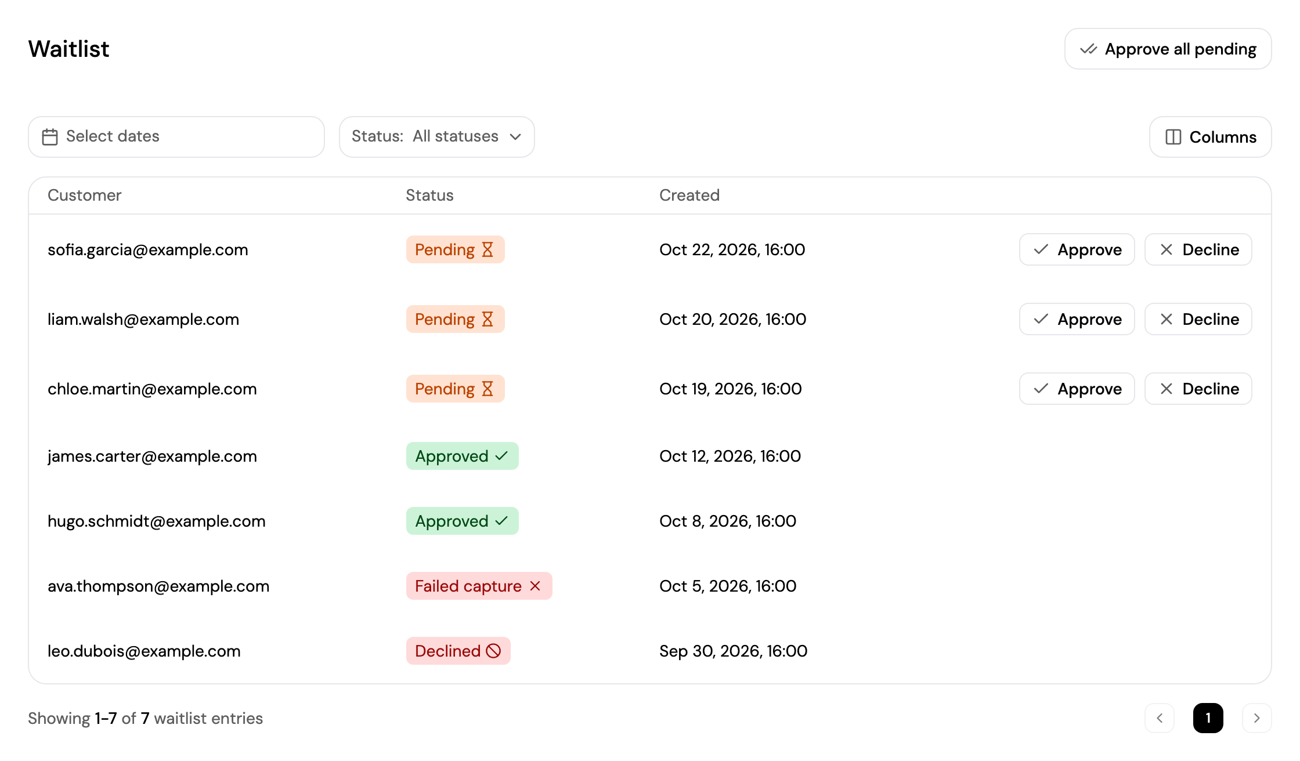The height and width of the screenshot is (761, 1300).
Task: Expand the Status All statuses dropdown
Action: click(436, 137)
